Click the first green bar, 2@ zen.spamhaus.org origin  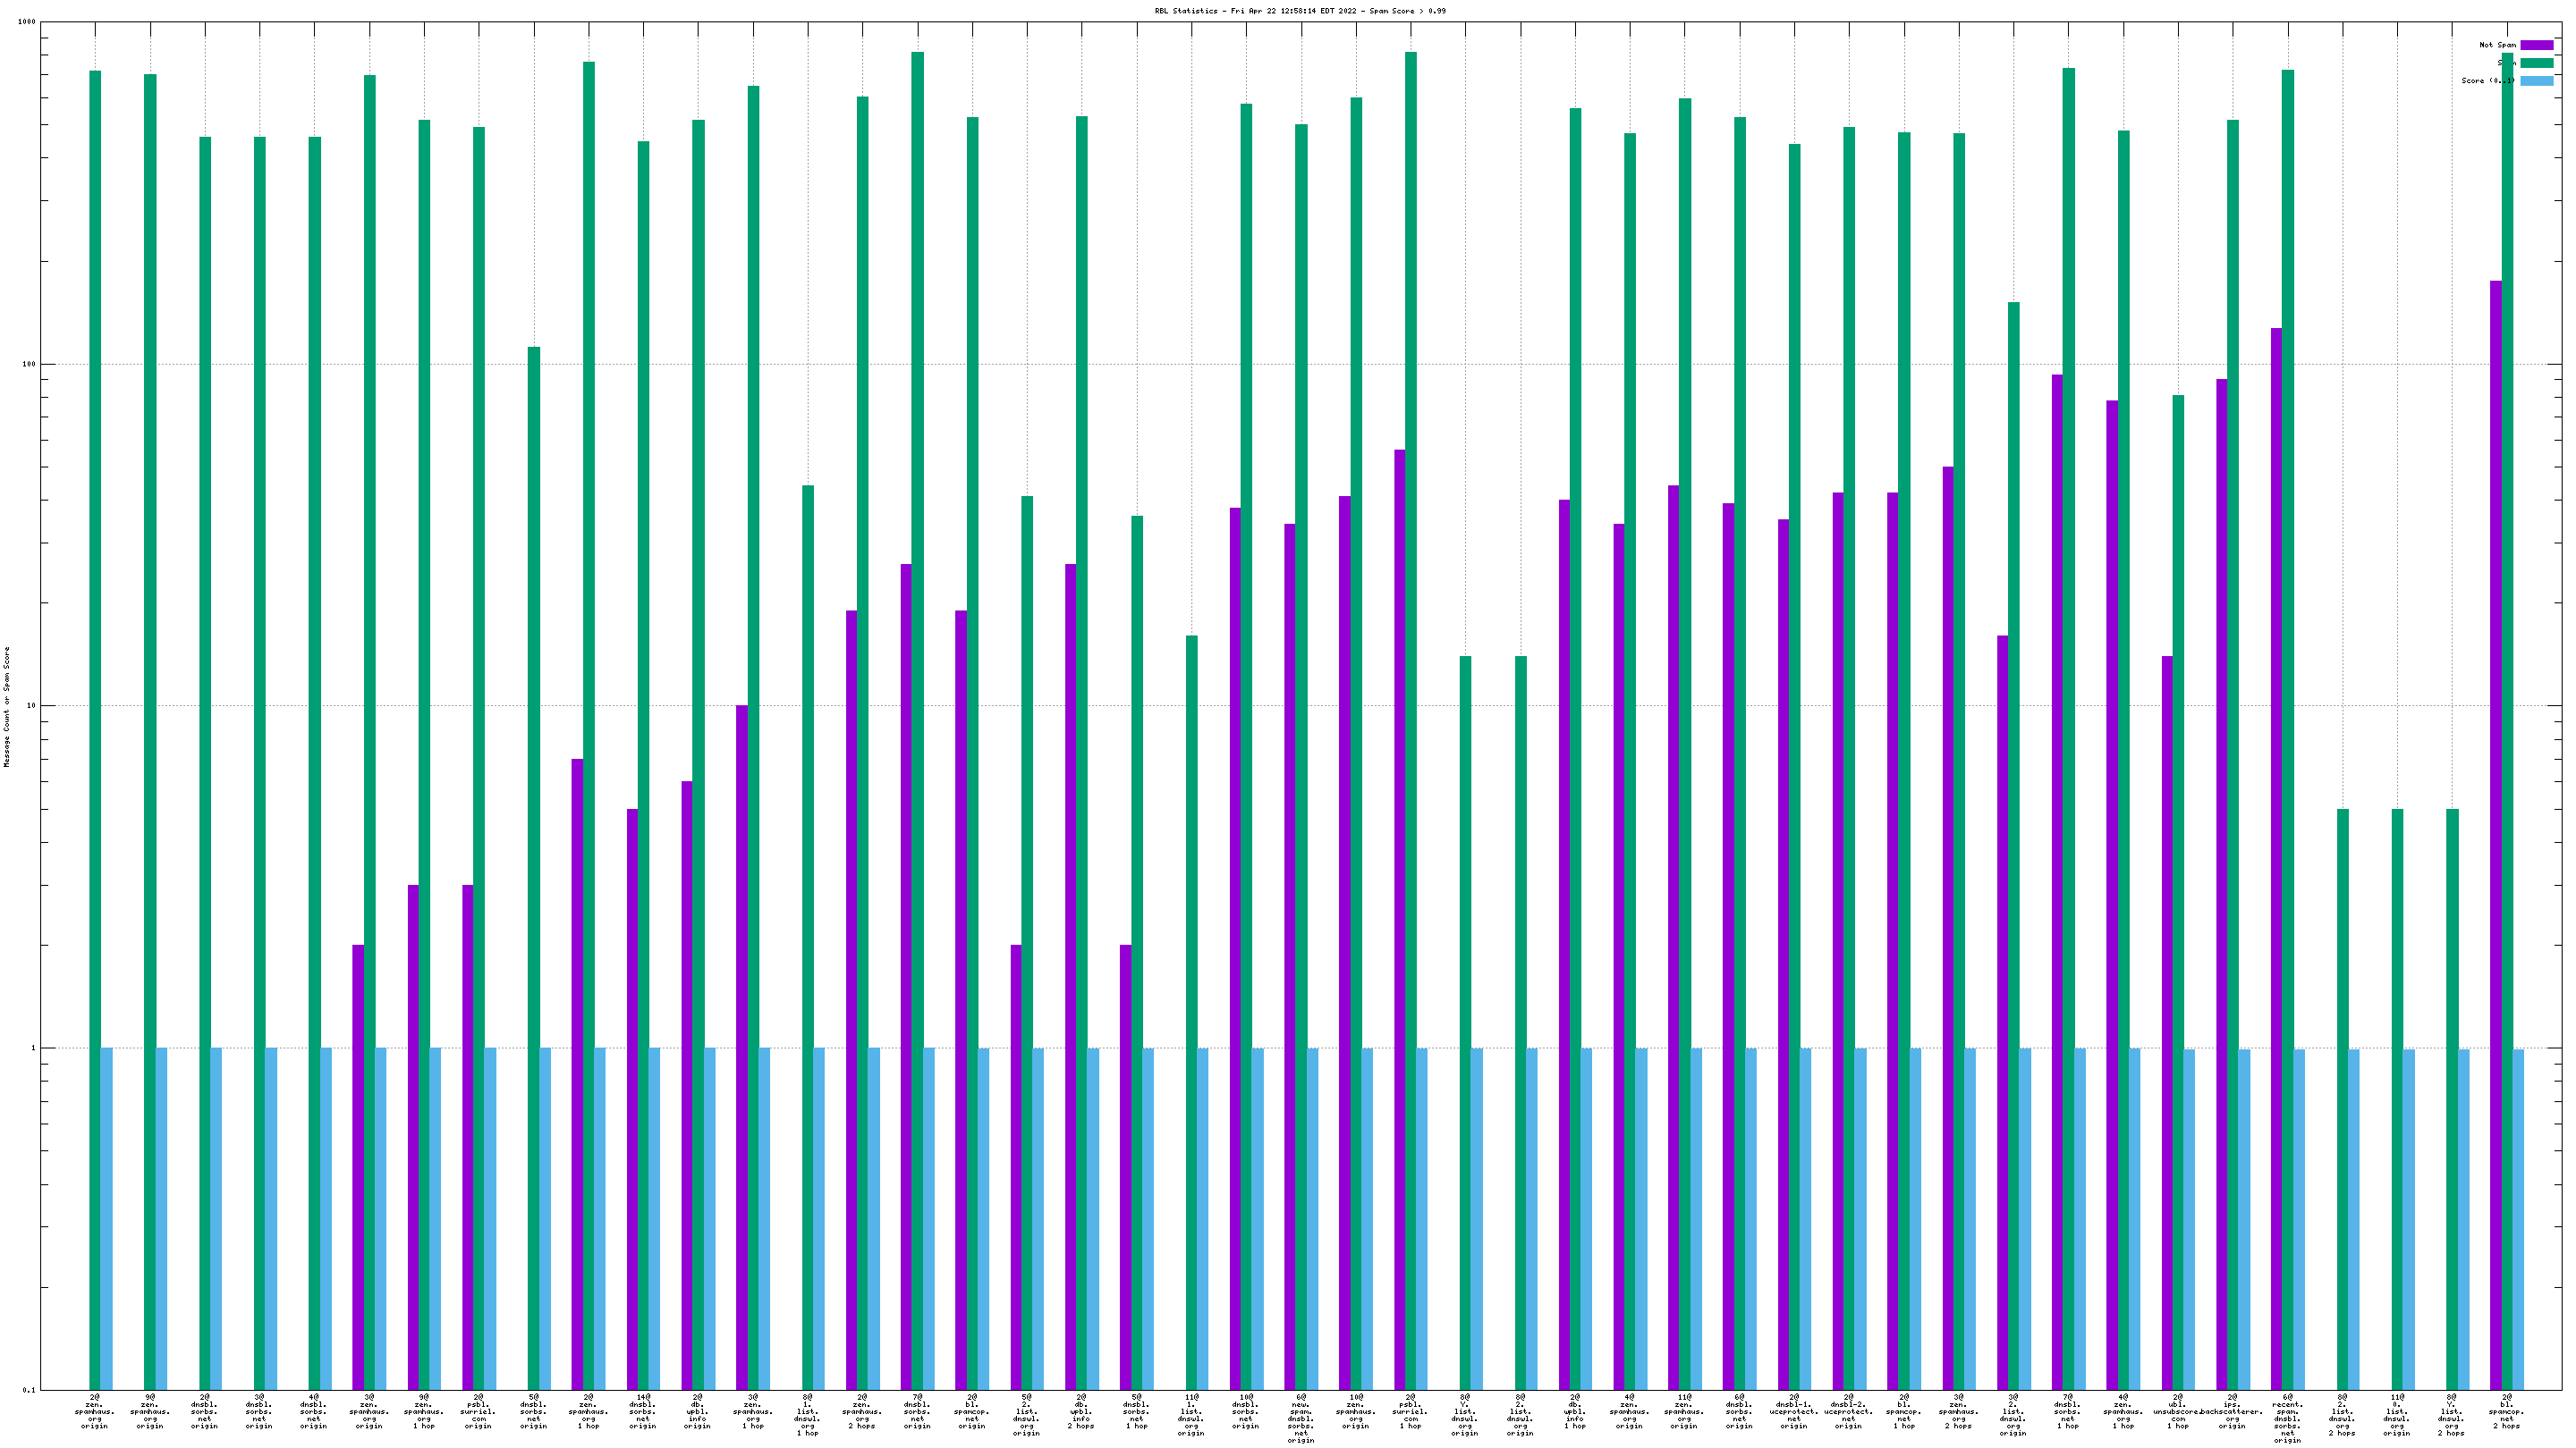(95, 700)
